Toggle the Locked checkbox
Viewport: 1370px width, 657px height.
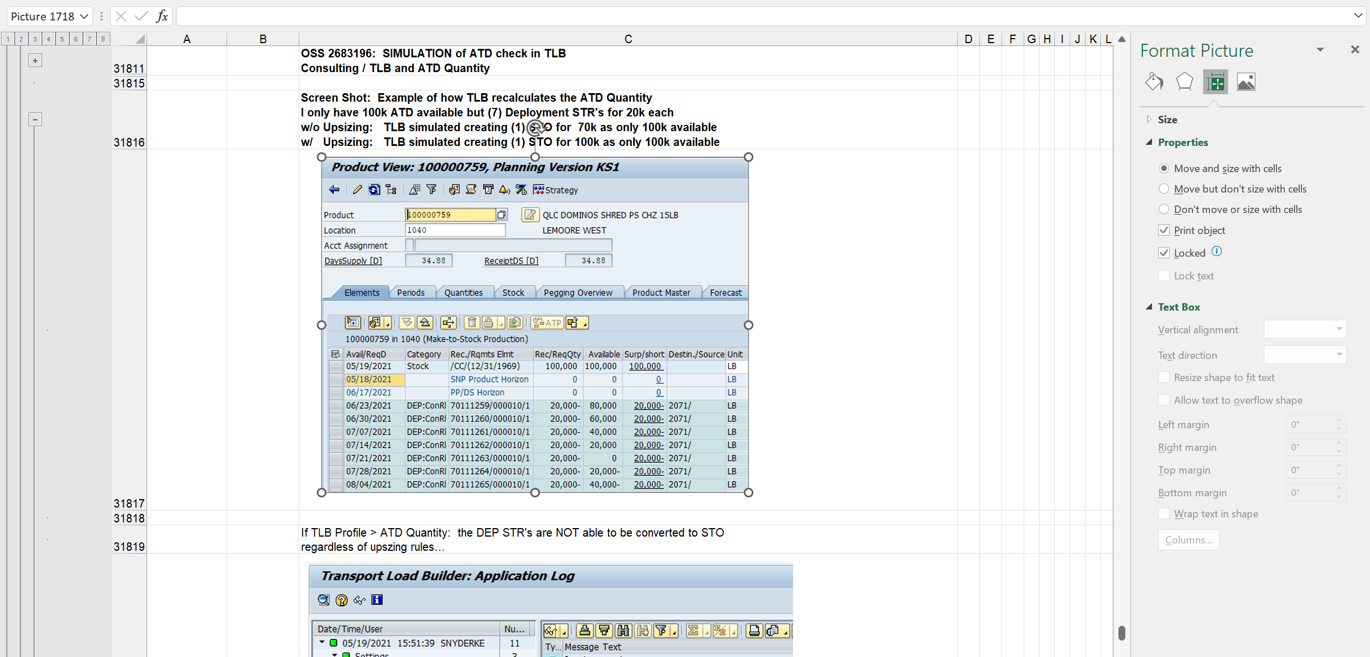(1164, 253)
